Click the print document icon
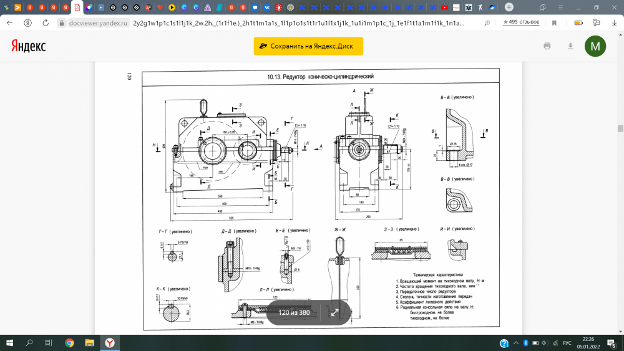This screenshot has height=351, width=624. (547, 46)
